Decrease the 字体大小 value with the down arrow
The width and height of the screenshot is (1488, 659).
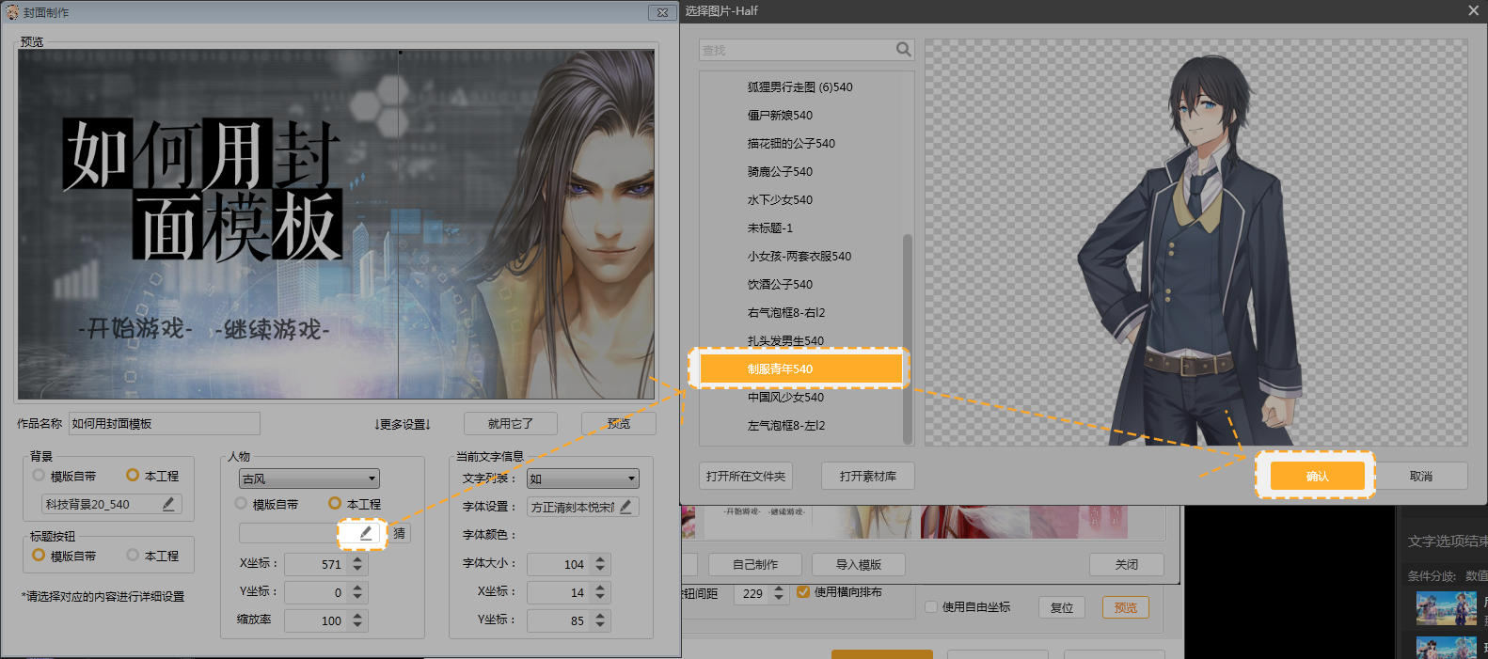(x=600, y=570)
